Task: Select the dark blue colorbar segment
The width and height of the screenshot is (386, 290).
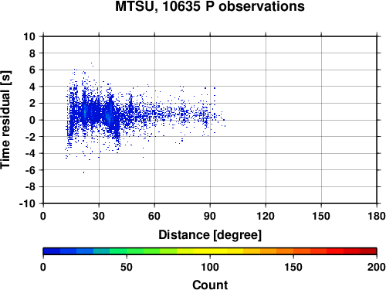Action: click(x=52, y=251)
